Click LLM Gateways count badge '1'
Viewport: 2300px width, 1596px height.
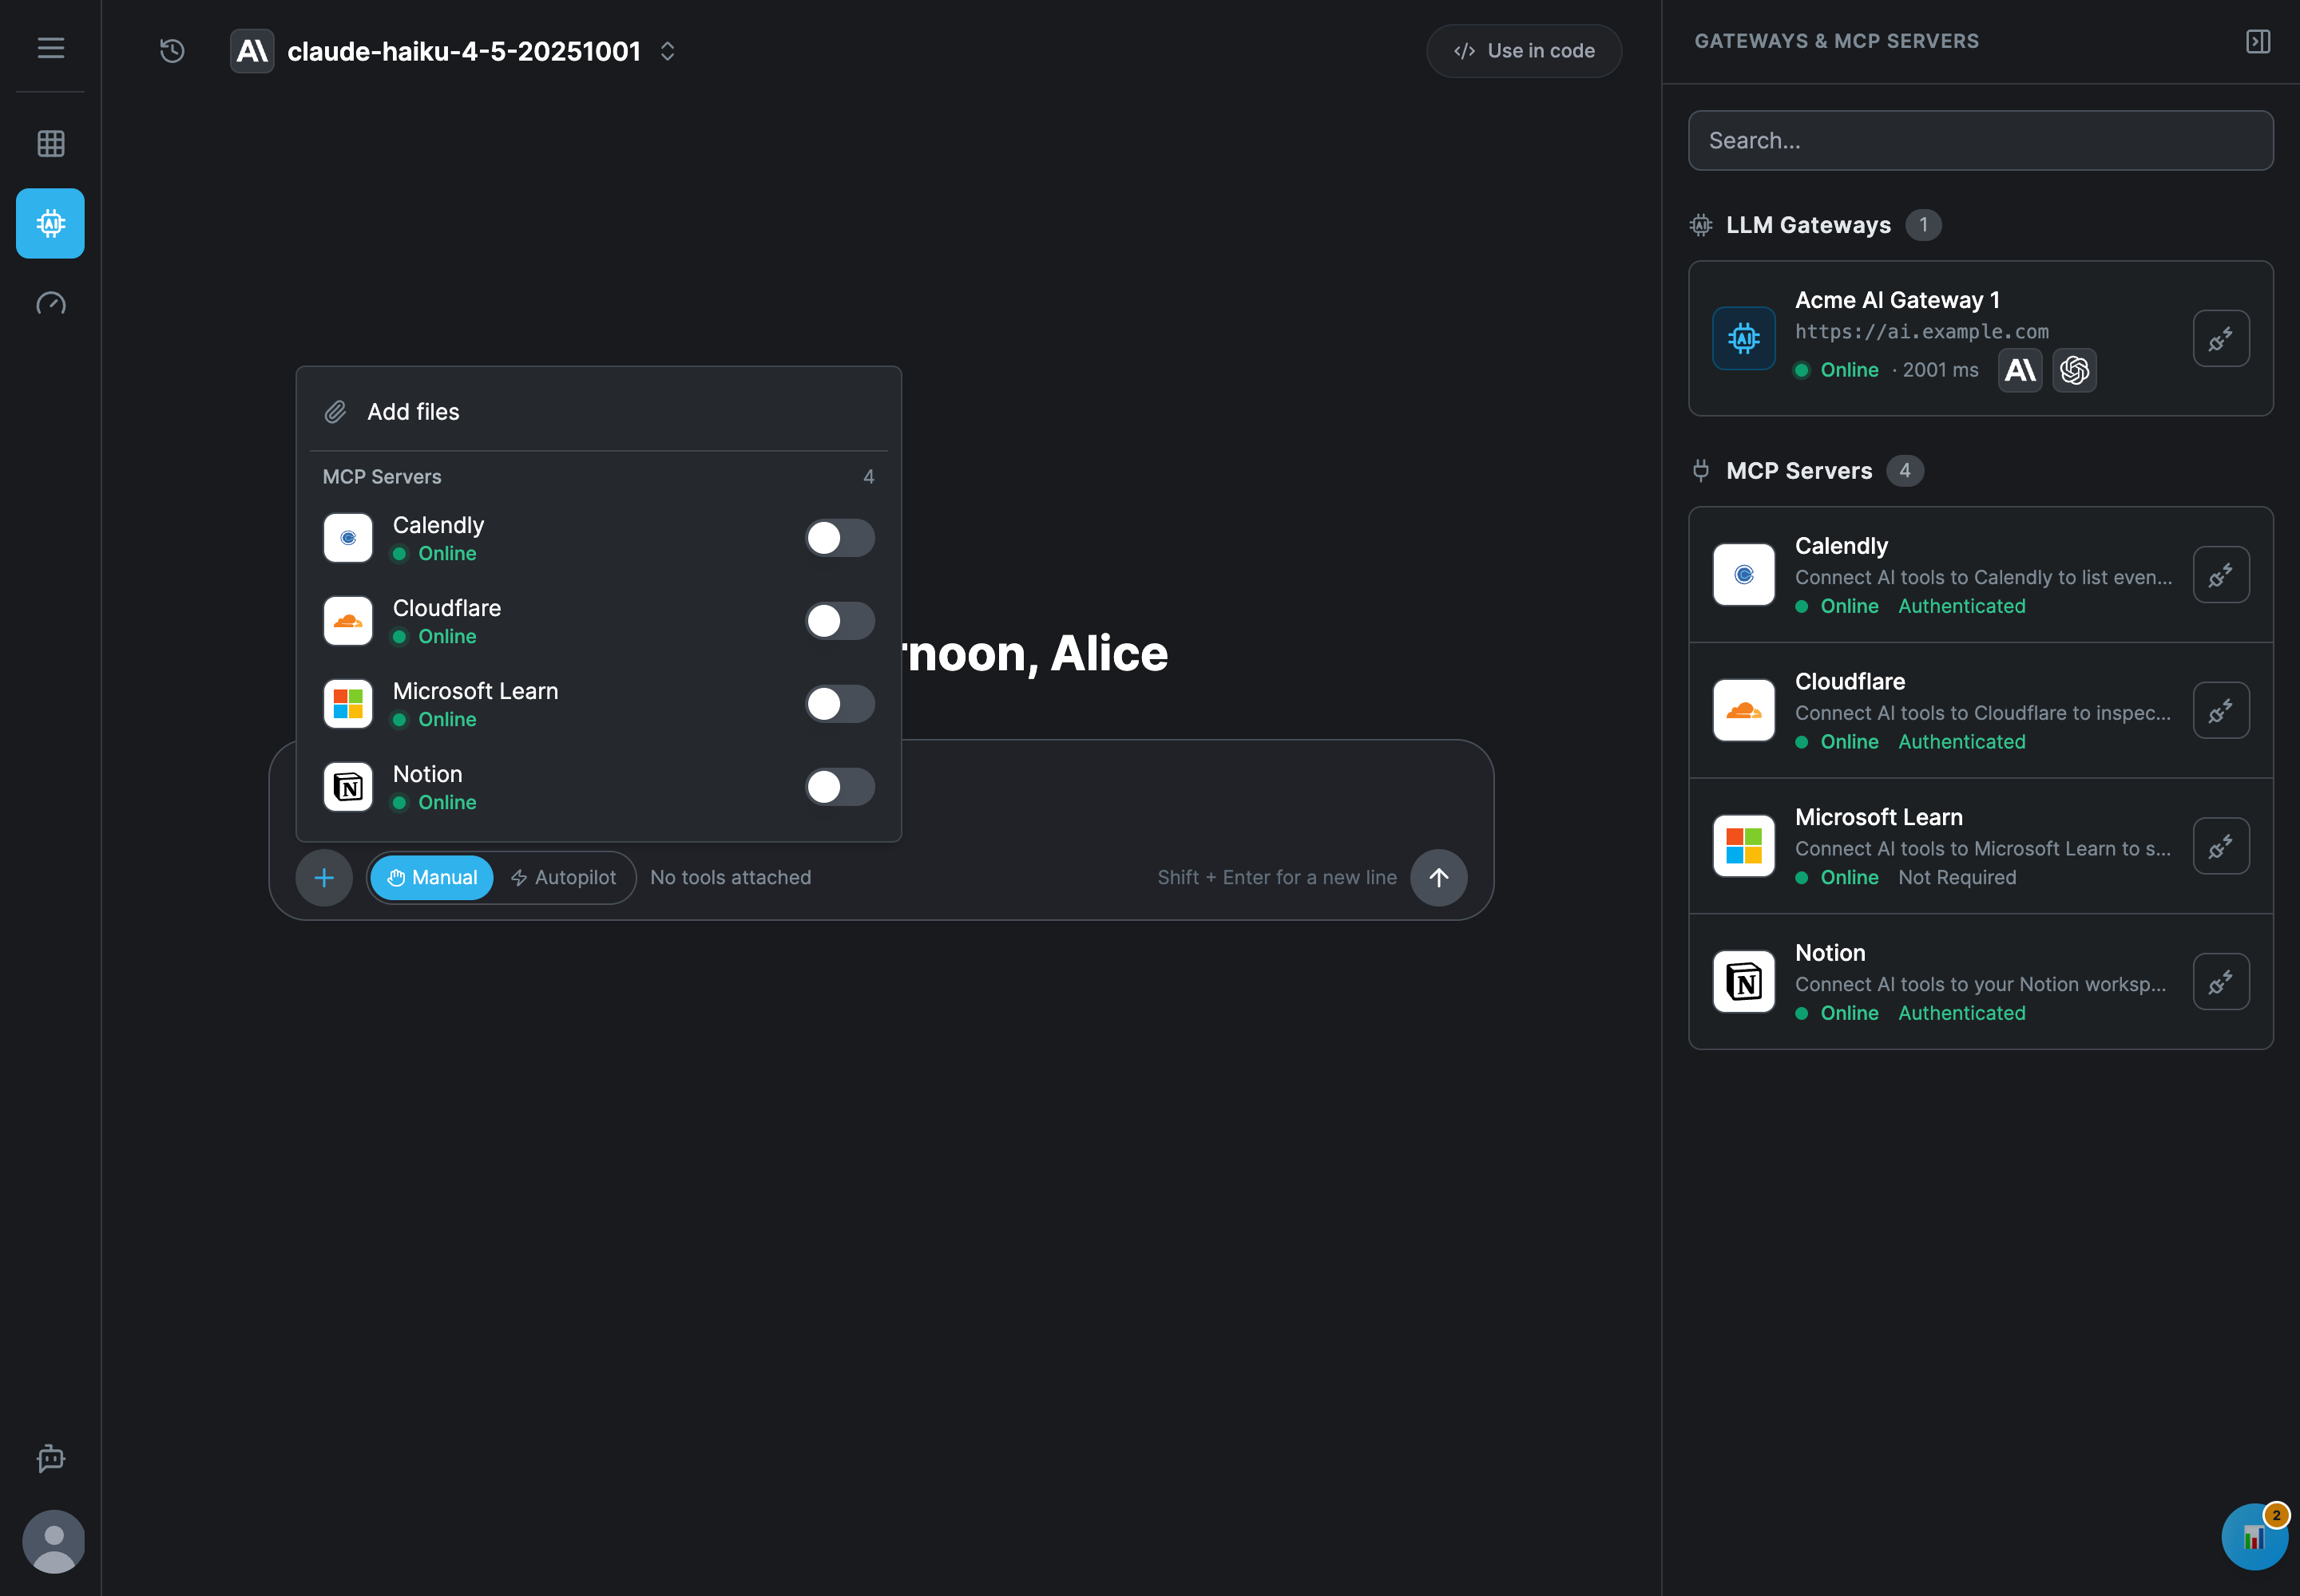[1923, 225]
